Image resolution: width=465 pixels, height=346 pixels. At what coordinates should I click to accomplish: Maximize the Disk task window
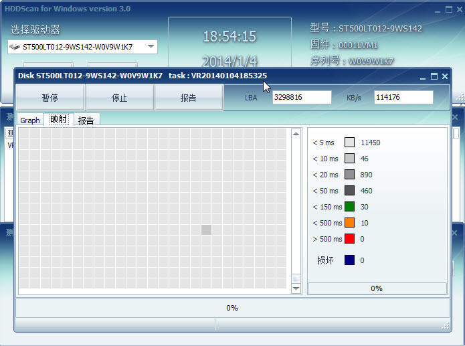434,76
